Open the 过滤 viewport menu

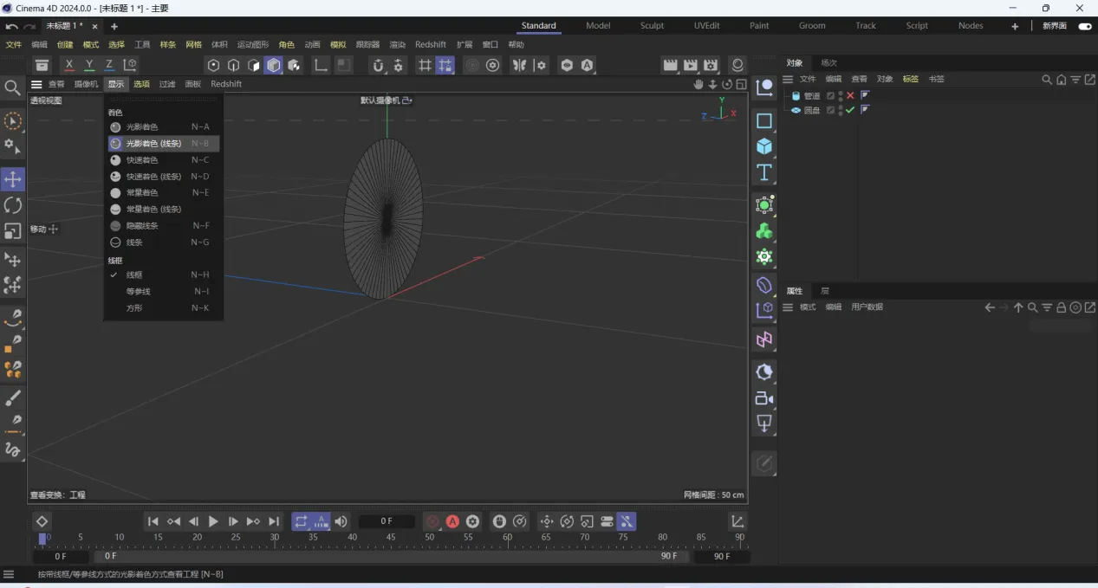pyautogui.click(x=167, y=84)
